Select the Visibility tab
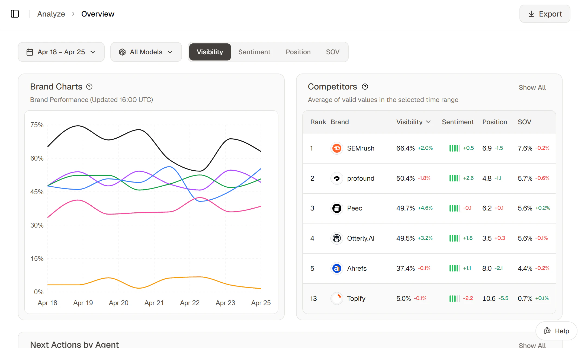The height and width of the screenshot is (348, 581). [x=210, y=52]
